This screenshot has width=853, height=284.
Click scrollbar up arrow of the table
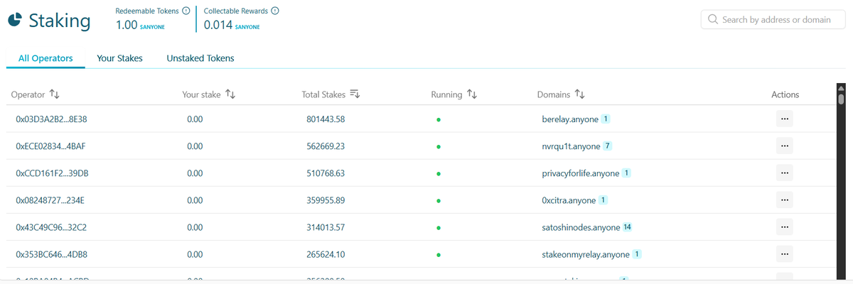(x=842, y=88)
